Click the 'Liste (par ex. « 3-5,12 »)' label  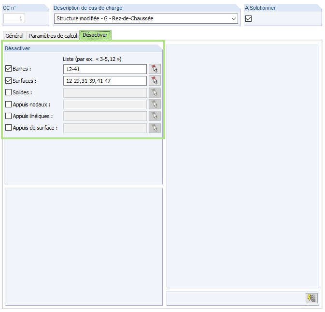coord(92,59)
